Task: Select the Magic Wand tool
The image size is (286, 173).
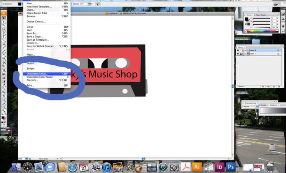Action: (3, 26)
